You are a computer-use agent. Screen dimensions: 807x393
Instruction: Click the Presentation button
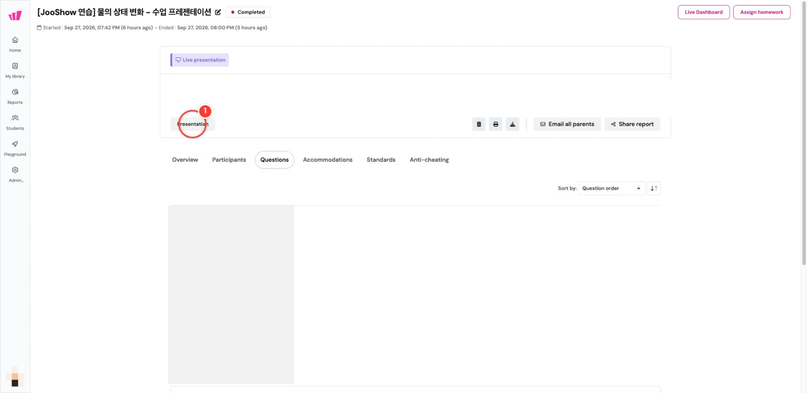[x=193, y=124]
